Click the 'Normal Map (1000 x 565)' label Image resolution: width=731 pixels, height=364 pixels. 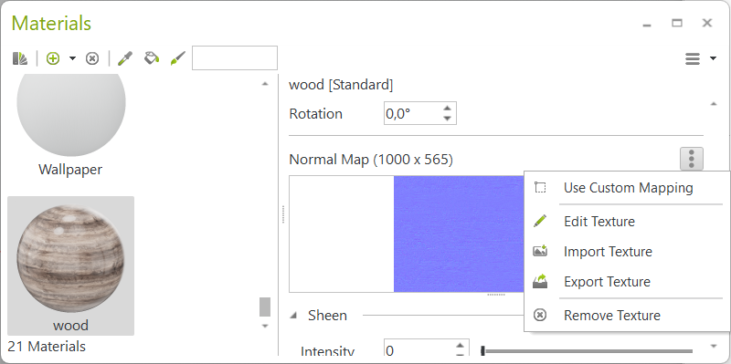point(371,160)
